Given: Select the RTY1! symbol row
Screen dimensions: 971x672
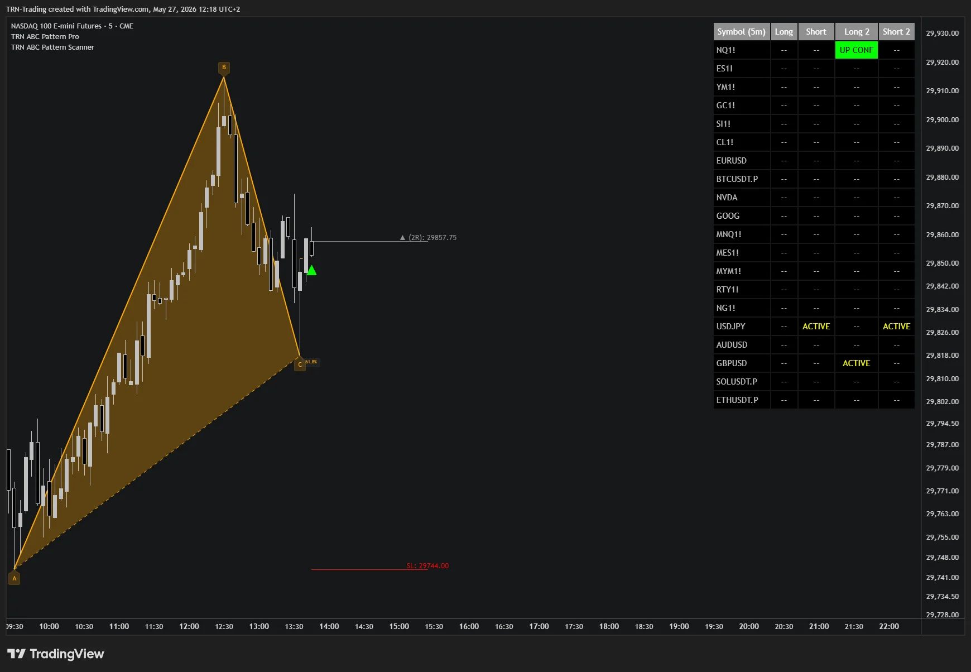Looking at the screenshot, I should click(814, 290).
